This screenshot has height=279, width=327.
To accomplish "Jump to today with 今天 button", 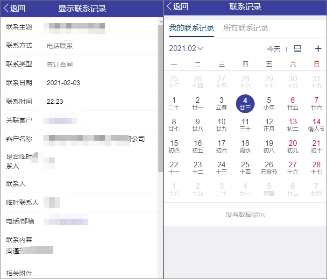I will (x=274, y=49).
